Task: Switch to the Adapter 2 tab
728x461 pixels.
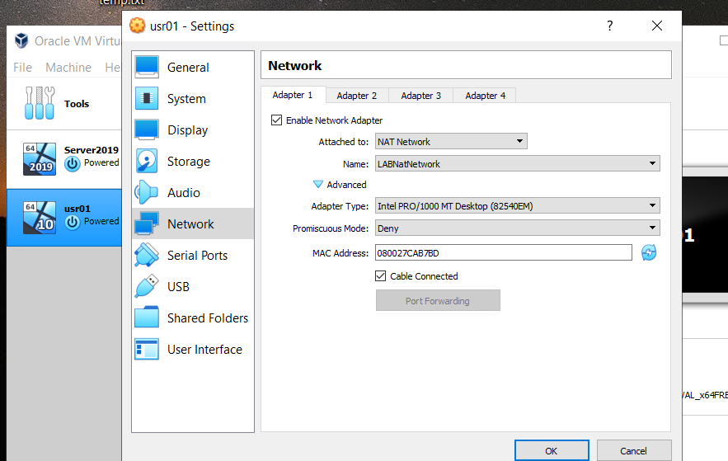Action: [356, 95]
